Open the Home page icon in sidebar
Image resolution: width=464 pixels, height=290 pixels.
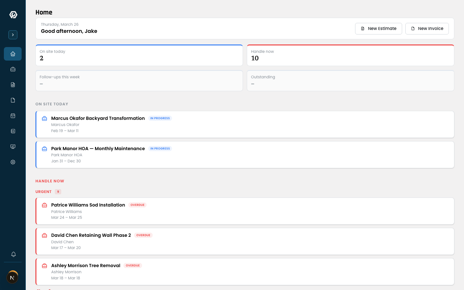click(x=13, y=54)
